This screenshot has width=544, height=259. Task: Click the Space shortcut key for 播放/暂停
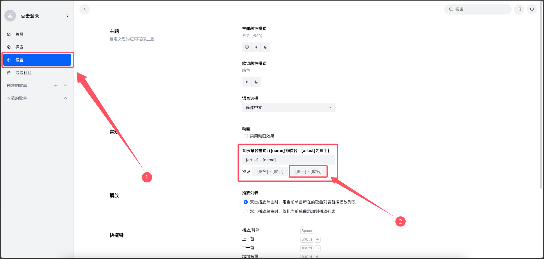(307, 231)
